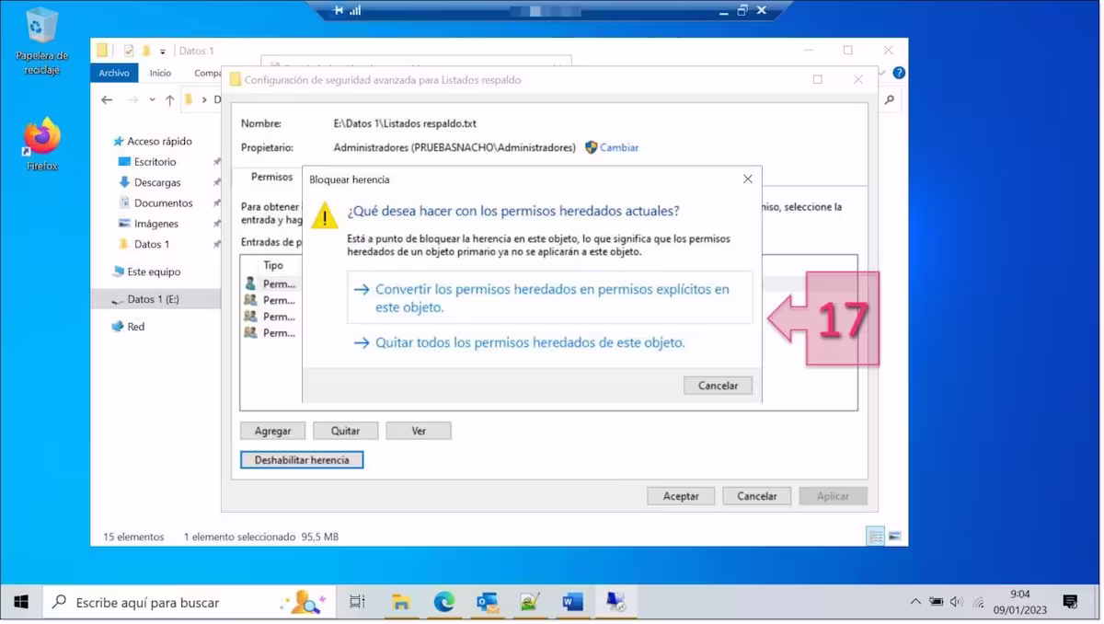The image size is (1104, 624).
Task: Choose Quitar todos los permisos heredados
Action: tap(530, 342)
